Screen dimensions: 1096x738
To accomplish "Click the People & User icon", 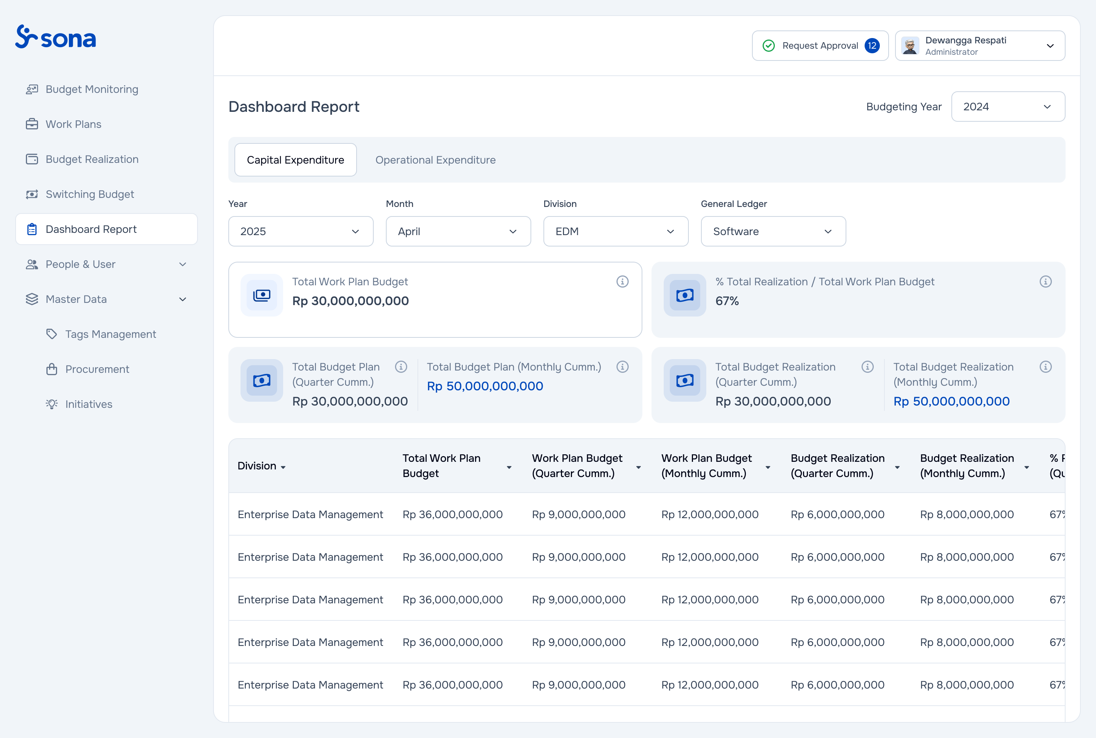I will (32, 264).
